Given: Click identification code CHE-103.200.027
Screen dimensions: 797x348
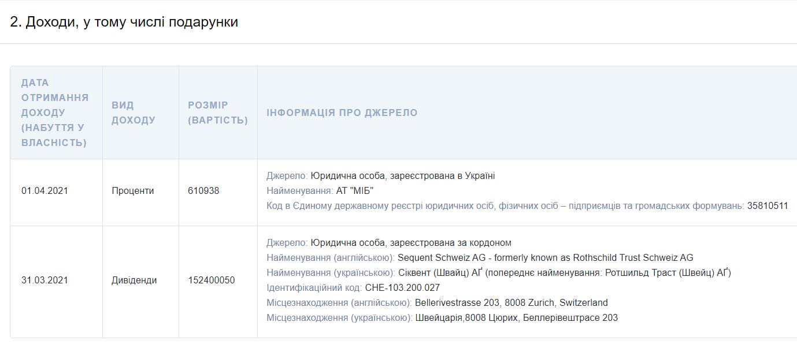Looking at the screenshot, I should [403, 287].
